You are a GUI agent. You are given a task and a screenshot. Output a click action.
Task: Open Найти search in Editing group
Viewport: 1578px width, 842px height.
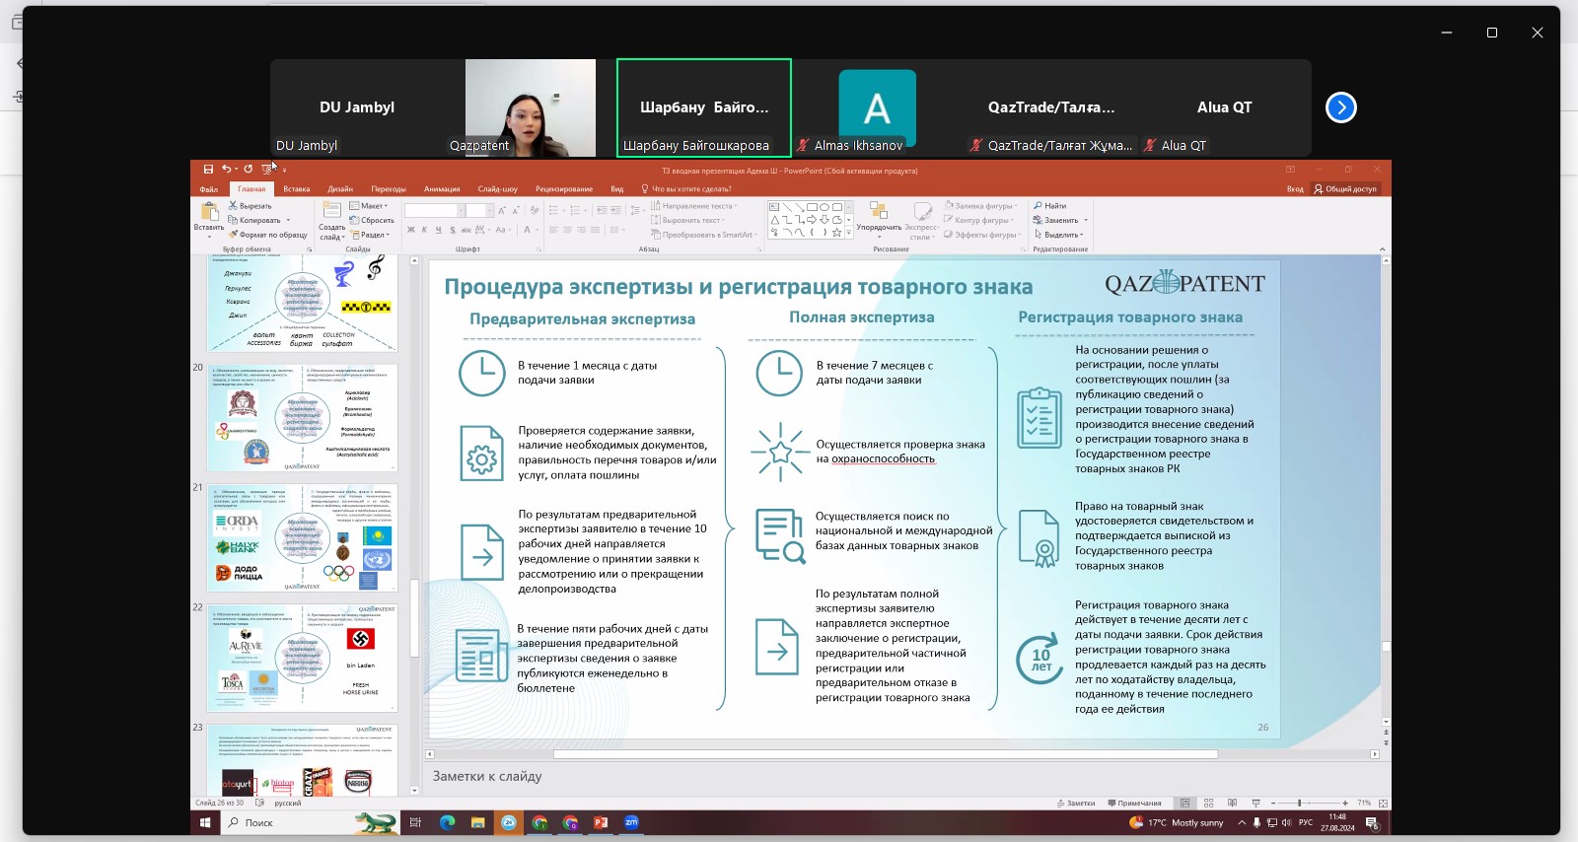pos(1049,206)
